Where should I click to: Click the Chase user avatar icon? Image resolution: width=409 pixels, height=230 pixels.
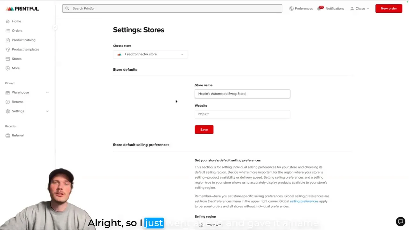pos(352,9)
